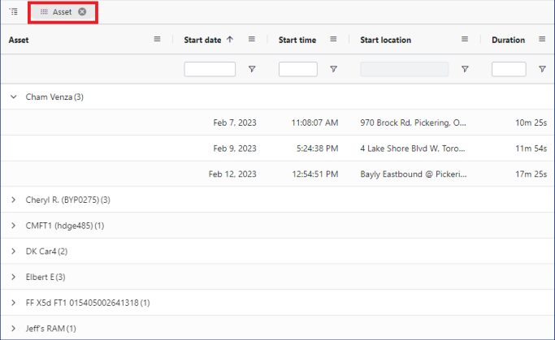
Task: Click the Duration filter funnel icon
Action: coord(542,70)
